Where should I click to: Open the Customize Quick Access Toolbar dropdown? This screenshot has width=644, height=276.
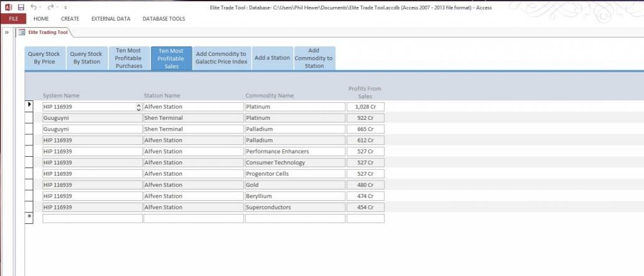pos(65,8)
